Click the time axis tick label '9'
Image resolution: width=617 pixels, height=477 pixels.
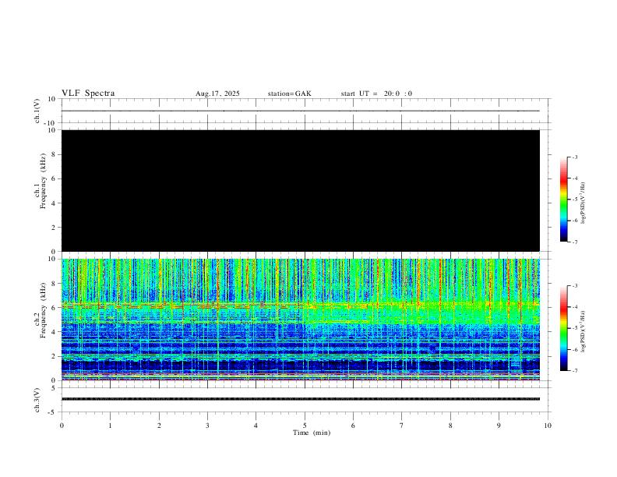point(499,426)
